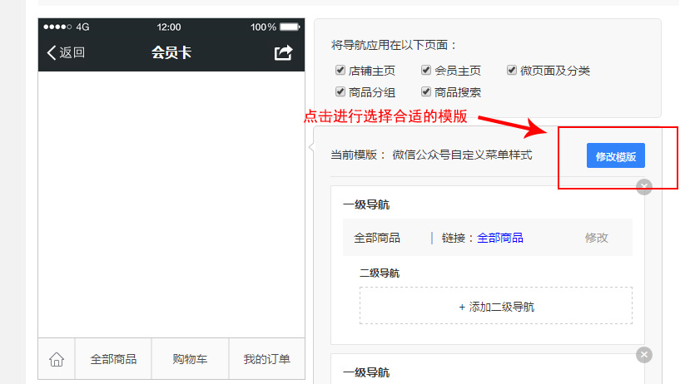The image size is (690, 384).
Task: Tap the back arrow labeled 返回
Action: [x=66, y=53]
